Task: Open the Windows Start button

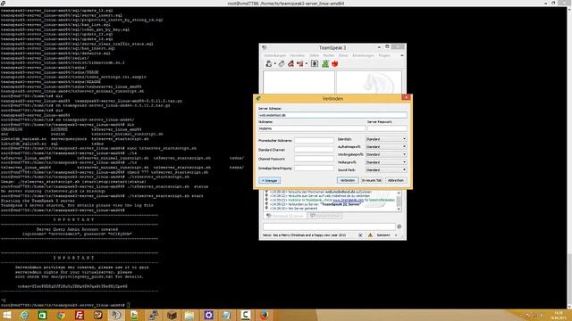Action: tap(7, 315)
